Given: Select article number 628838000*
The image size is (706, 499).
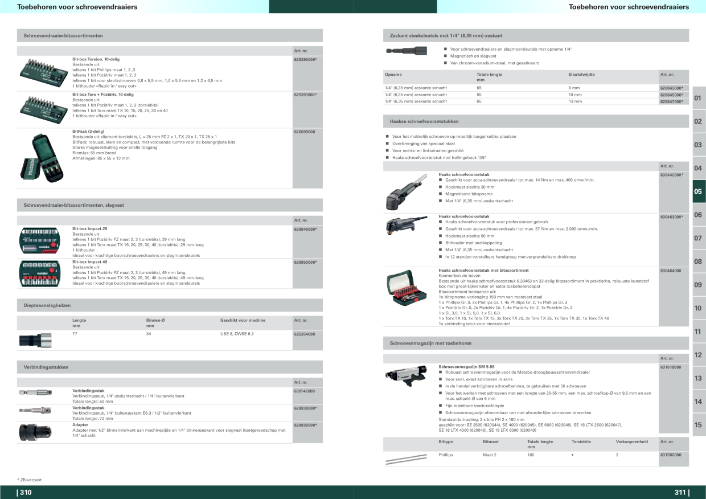Looking at the screenshot, I should [x=305, y=408].
